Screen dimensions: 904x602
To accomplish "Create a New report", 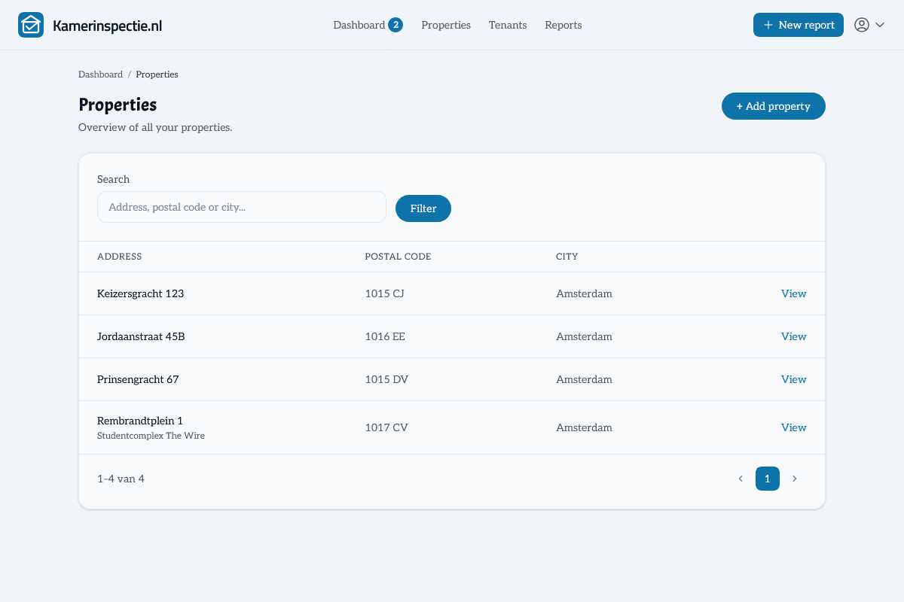I will 799,25.
